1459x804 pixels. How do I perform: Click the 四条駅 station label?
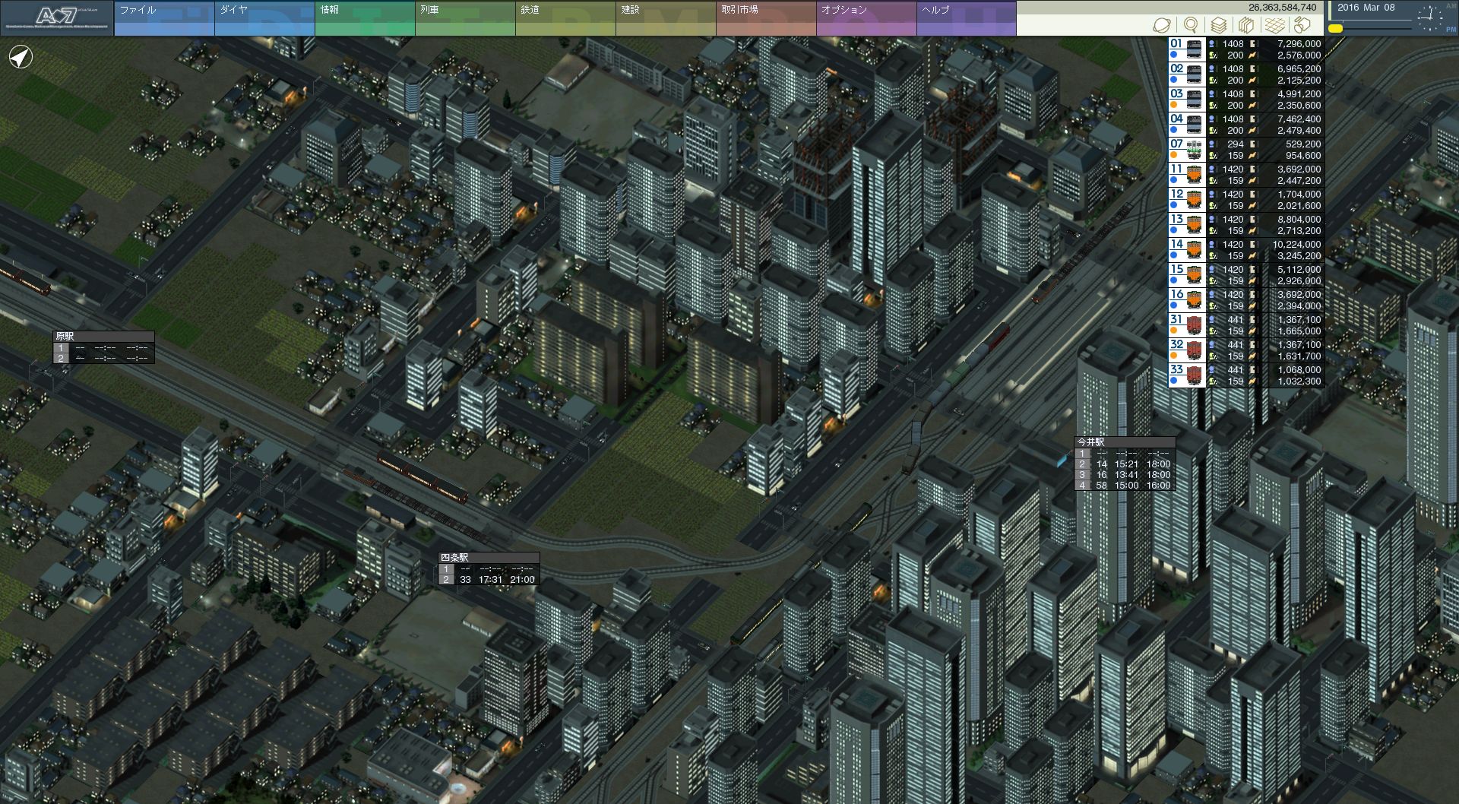coord(454,557)
